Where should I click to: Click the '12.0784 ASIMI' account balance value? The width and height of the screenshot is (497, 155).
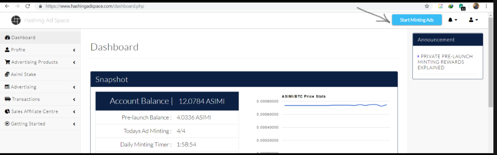202,102
